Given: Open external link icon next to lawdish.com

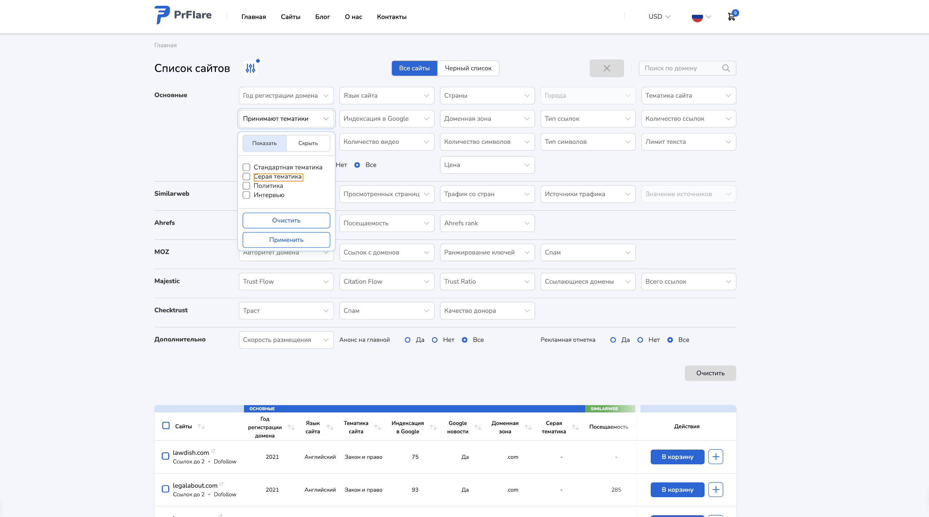Looking at the screenshot, I should pos(213,451).
